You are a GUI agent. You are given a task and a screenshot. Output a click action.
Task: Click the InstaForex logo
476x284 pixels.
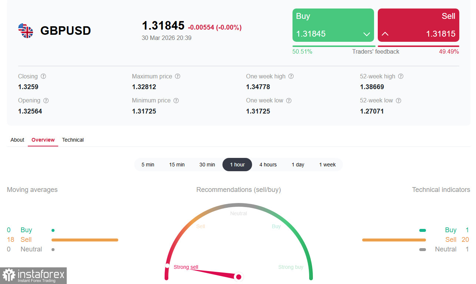click(x=33, y=275)
